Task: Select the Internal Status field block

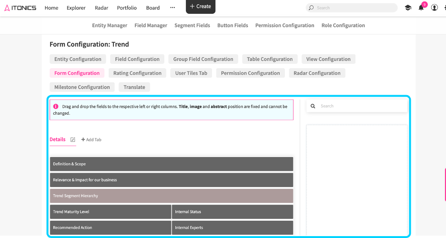Action: tap(233, 212)
